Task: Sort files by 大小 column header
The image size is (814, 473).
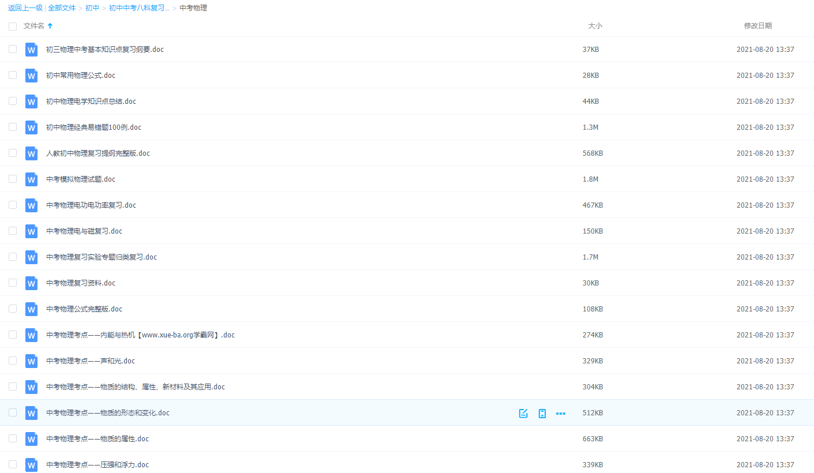Action: 595,26
